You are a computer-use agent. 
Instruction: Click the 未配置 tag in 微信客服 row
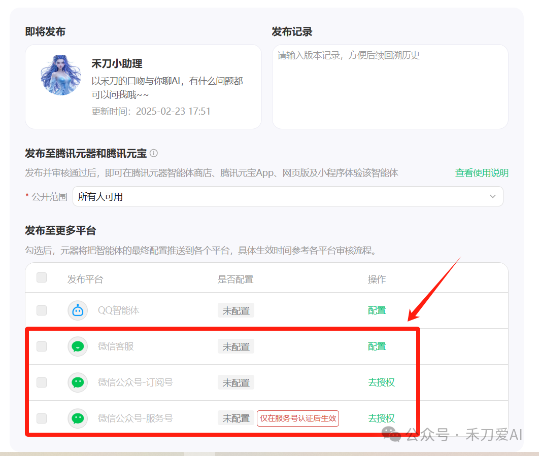coord(236,346)
